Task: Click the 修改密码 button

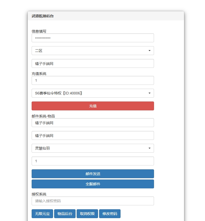Action: pos(110,214)
